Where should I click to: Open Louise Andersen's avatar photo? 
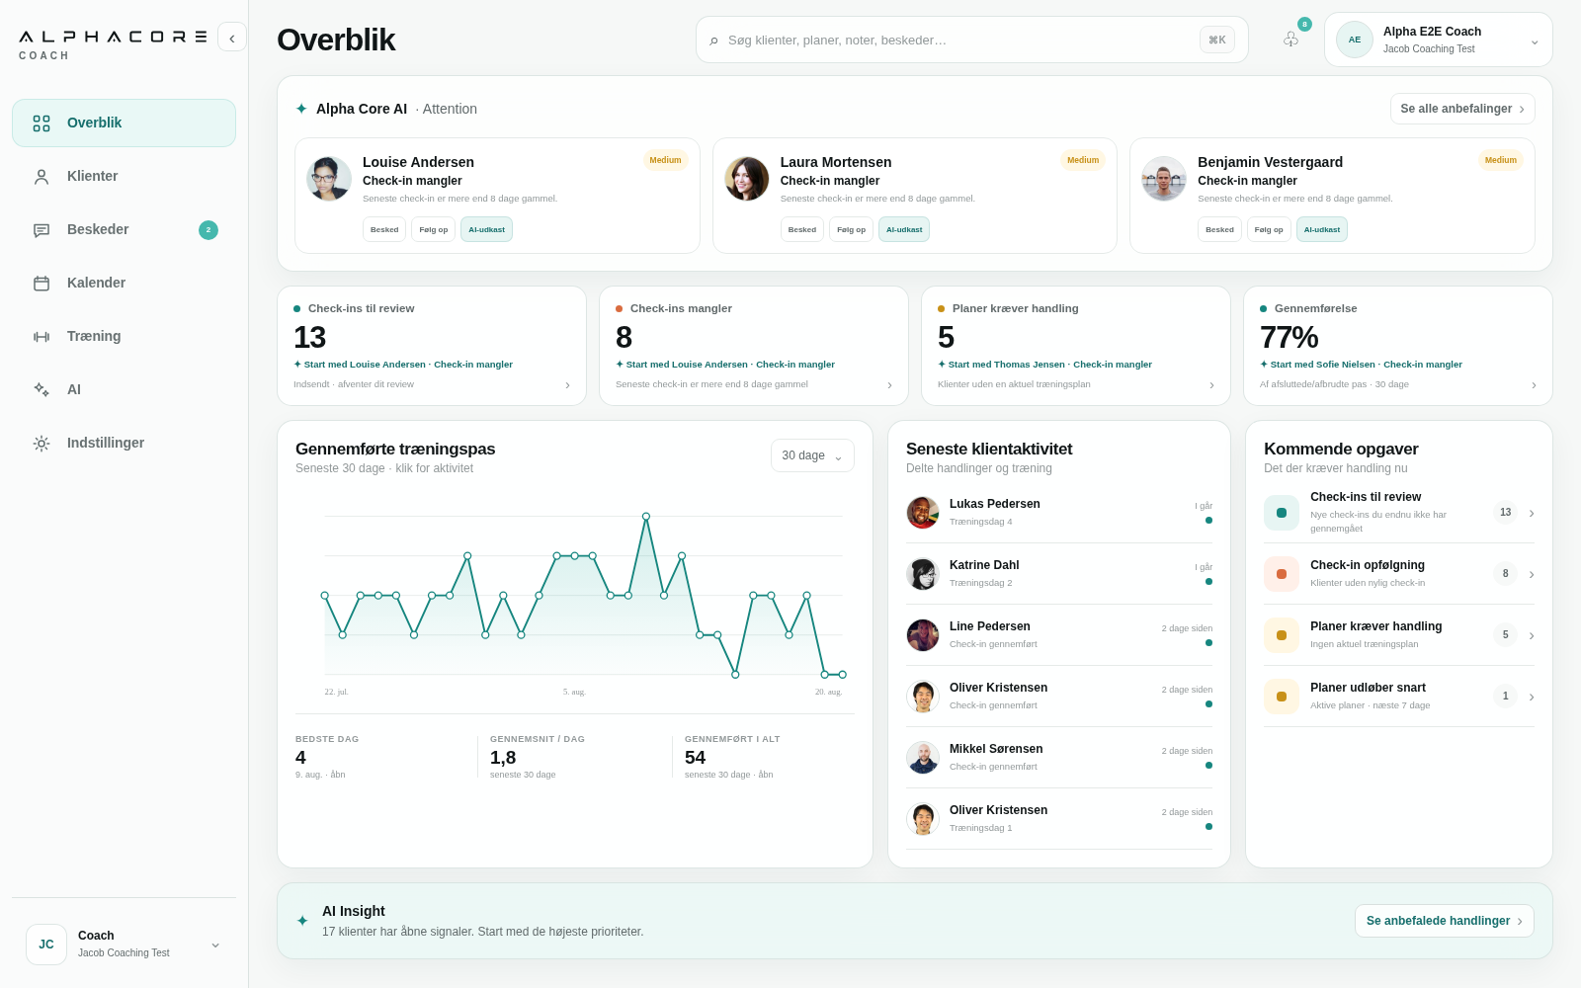point(329,179)
